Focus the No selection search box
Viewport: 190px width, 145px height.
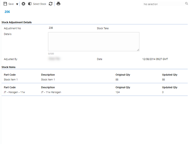pyautogui.click(x=163, y=4)
